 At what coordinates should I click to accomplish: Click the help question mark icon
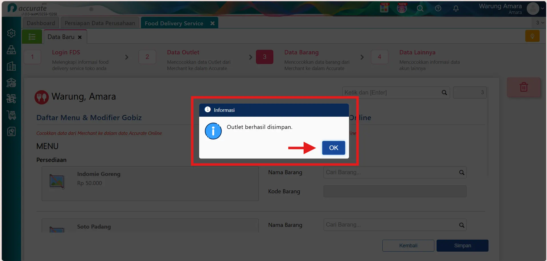click(x=438, y=9)
